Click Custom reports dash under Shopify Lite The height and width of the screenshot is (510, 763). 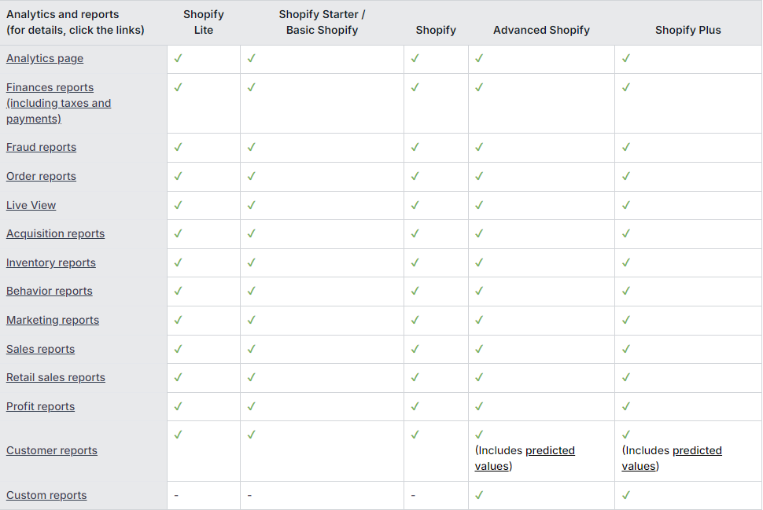[176, 495]
